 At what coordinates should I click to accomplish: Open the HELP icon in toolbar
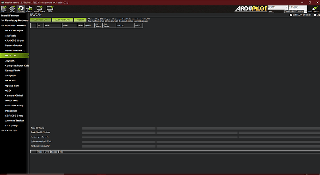click(50, 9)
